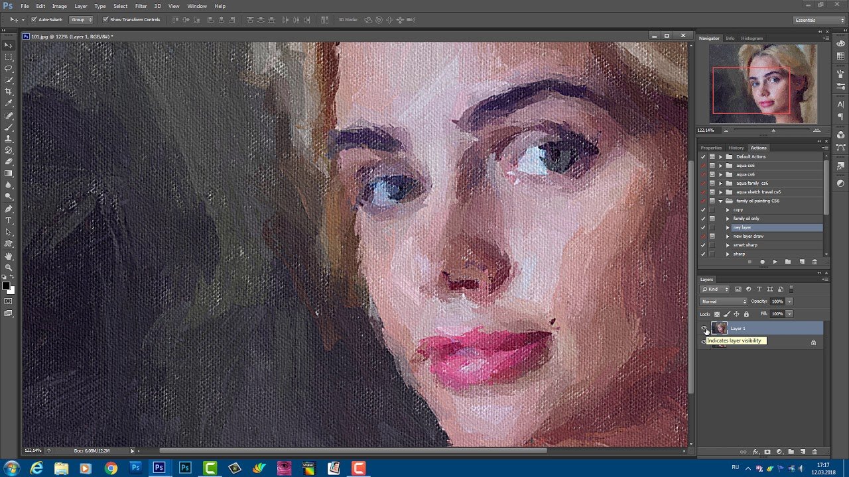The width and height of the screenshot is (849, 477).
Task: Choose the Hand tool
Action: tap(9, 256)
